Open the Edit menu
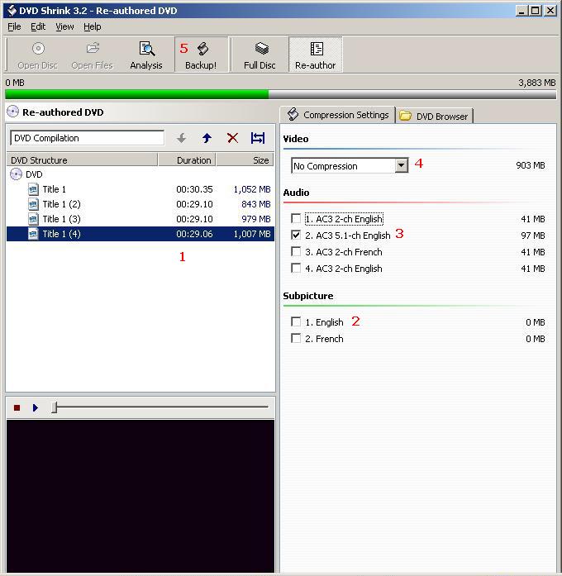 tap(38, 26)
